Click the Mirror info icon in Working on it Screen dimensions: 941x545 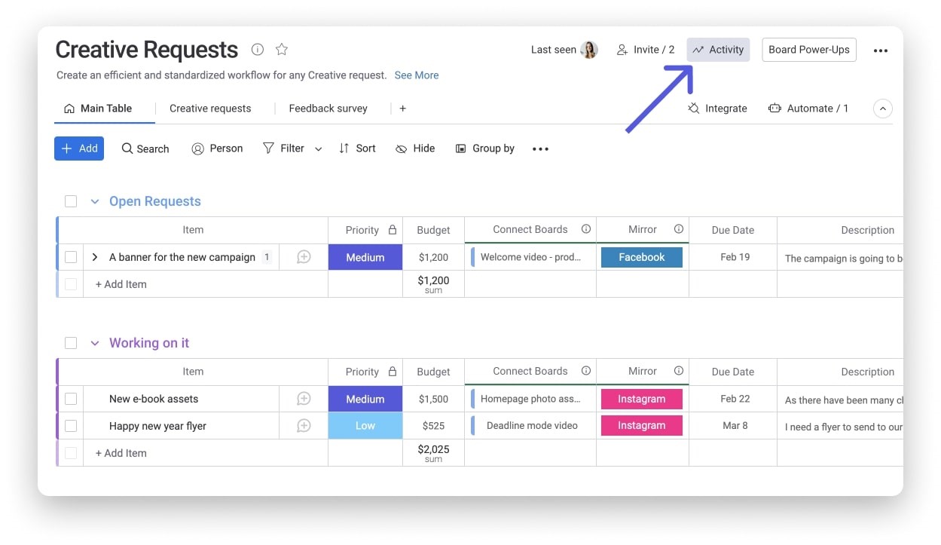click(x=679, y=371)
